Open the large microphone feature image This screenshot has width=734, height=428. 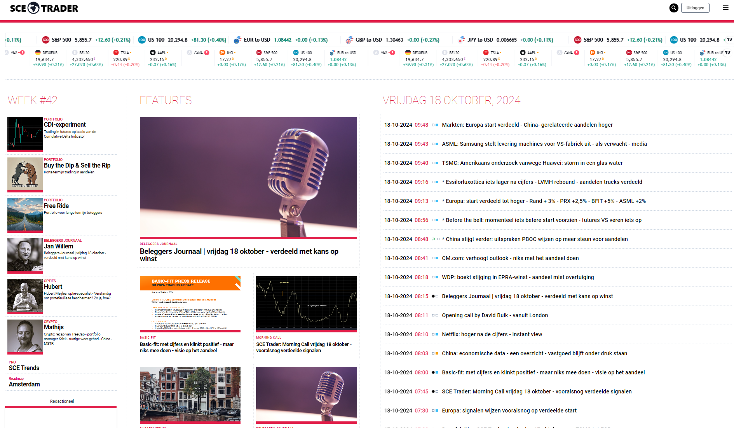click(248, 177)
